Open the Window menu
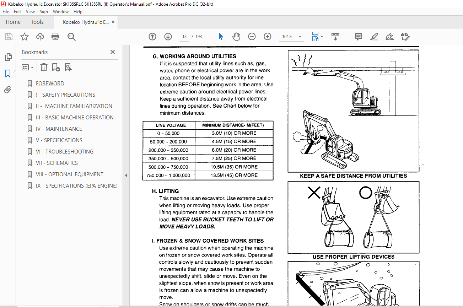Screen dimensions: 463x307 (61, 12)
